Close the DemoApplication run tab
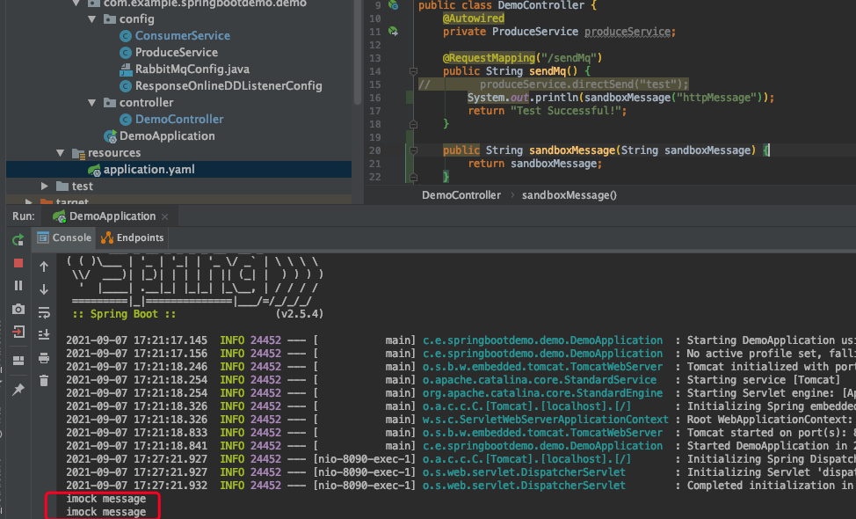 (166, 216)
